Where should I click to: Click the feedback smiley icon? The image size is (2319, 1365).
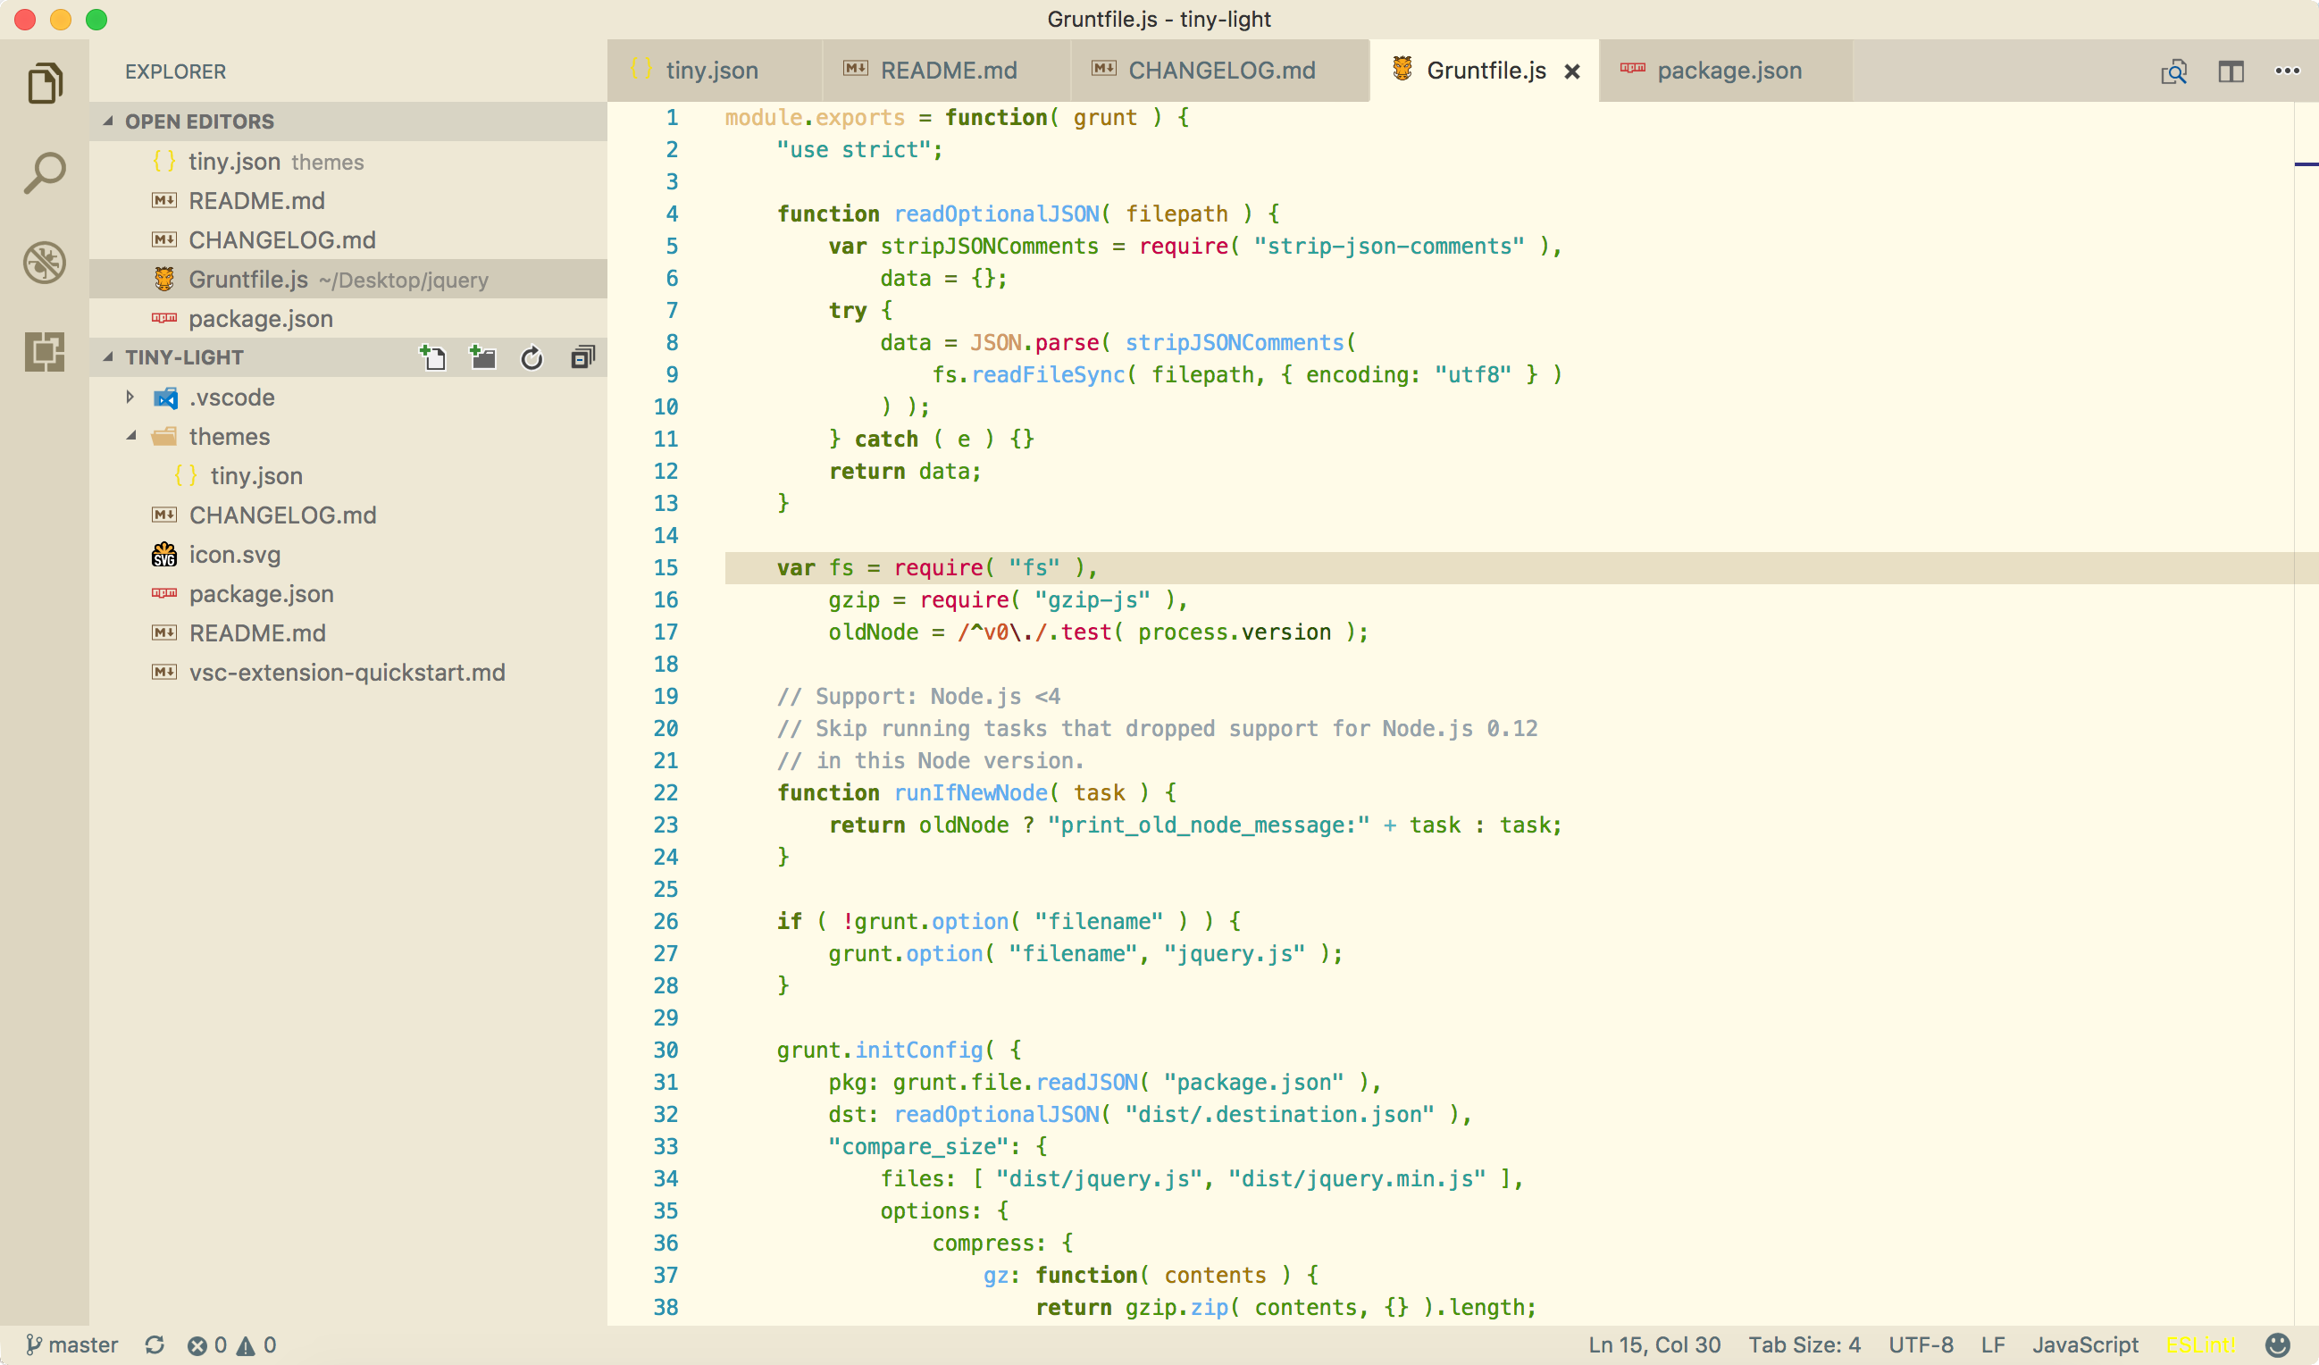[x=2277, y=1344]
